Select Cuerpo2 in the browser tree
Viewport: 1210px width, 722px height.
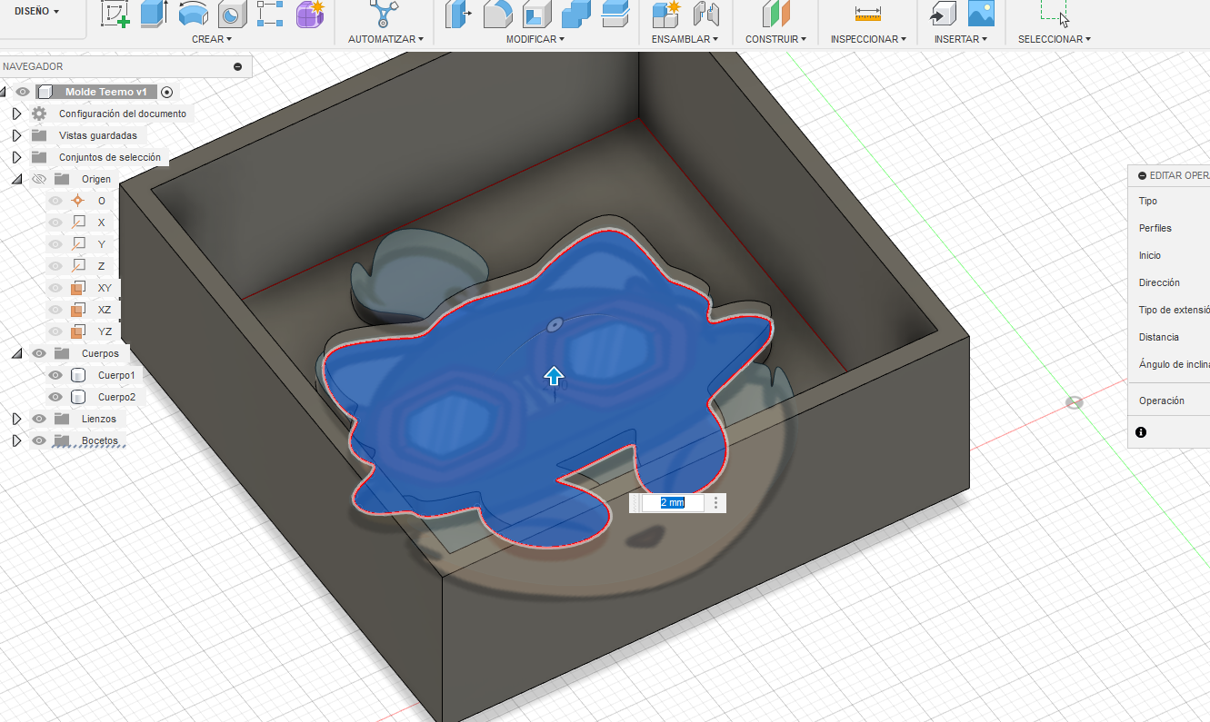pyautogui.click(x=116, y=397)
